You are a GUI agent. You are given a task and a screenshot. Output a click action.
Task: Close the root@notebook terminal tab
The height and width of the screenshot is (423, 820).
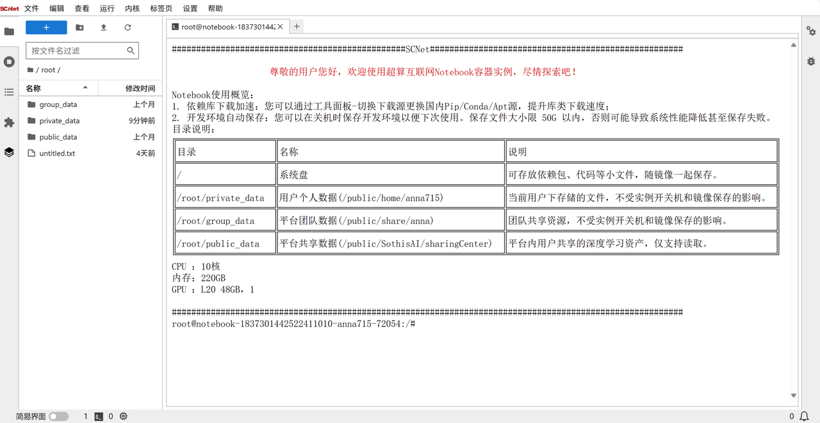[x=280, y=27]
